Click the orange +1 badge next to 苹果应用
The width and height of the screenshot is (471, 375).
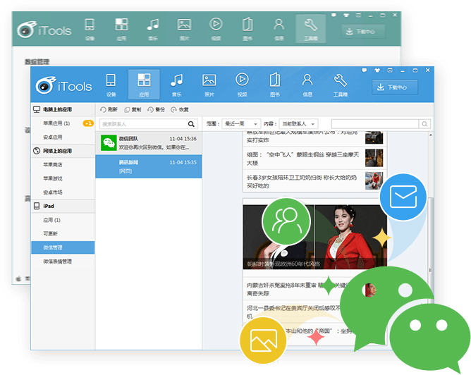click(88, 123)
